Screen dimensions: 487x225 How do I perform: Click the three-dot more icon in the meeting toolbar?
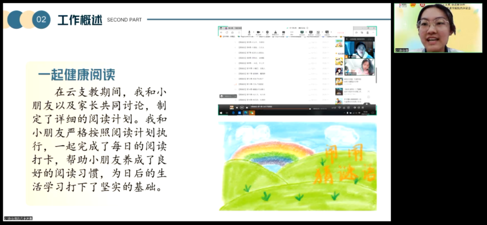(x=291, y=32)
